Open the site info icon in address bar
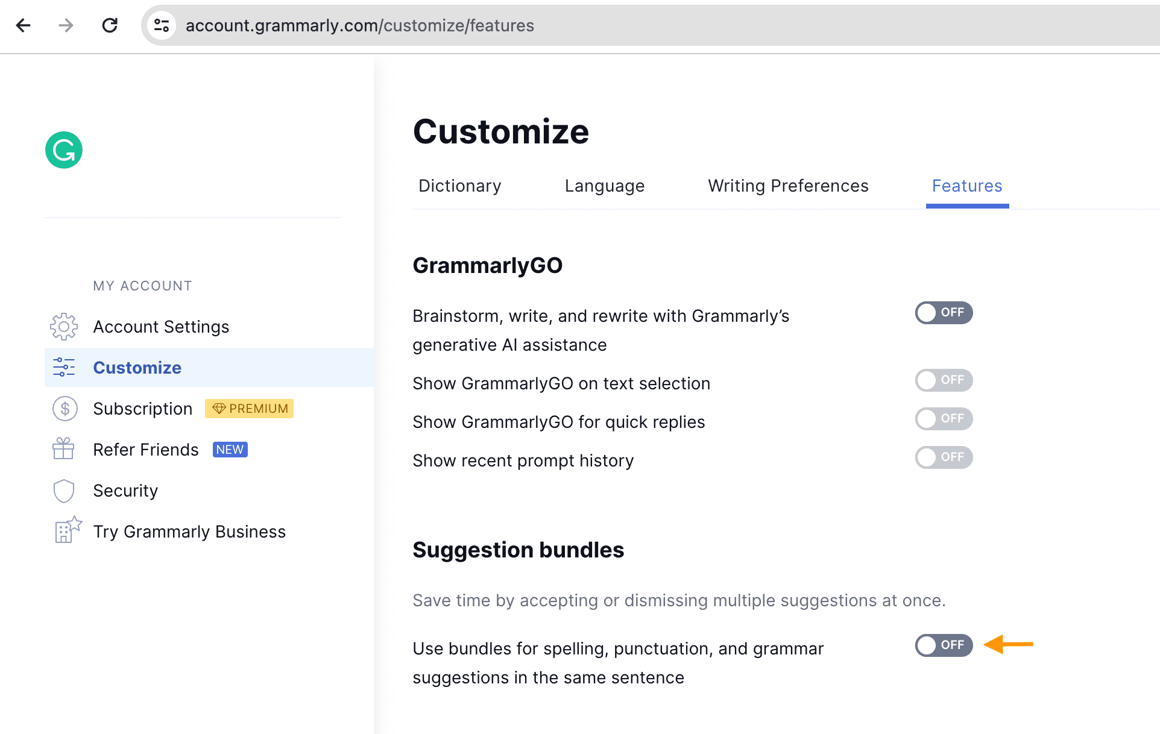1160x734 pixels. [162, 25]
